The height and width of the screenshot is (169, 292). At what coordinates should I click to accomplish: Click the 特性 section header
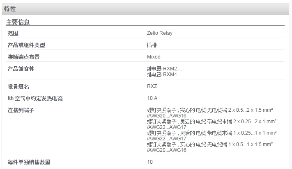coord(10,9)
